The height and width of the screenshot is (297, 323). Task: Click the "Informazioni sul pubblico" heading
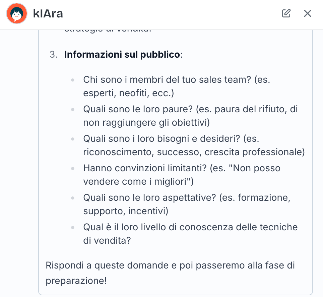pos(122,54)
